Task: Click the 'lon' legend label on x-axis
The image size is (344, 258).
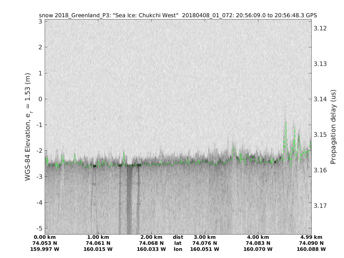Action: click(x=178, y=249)
